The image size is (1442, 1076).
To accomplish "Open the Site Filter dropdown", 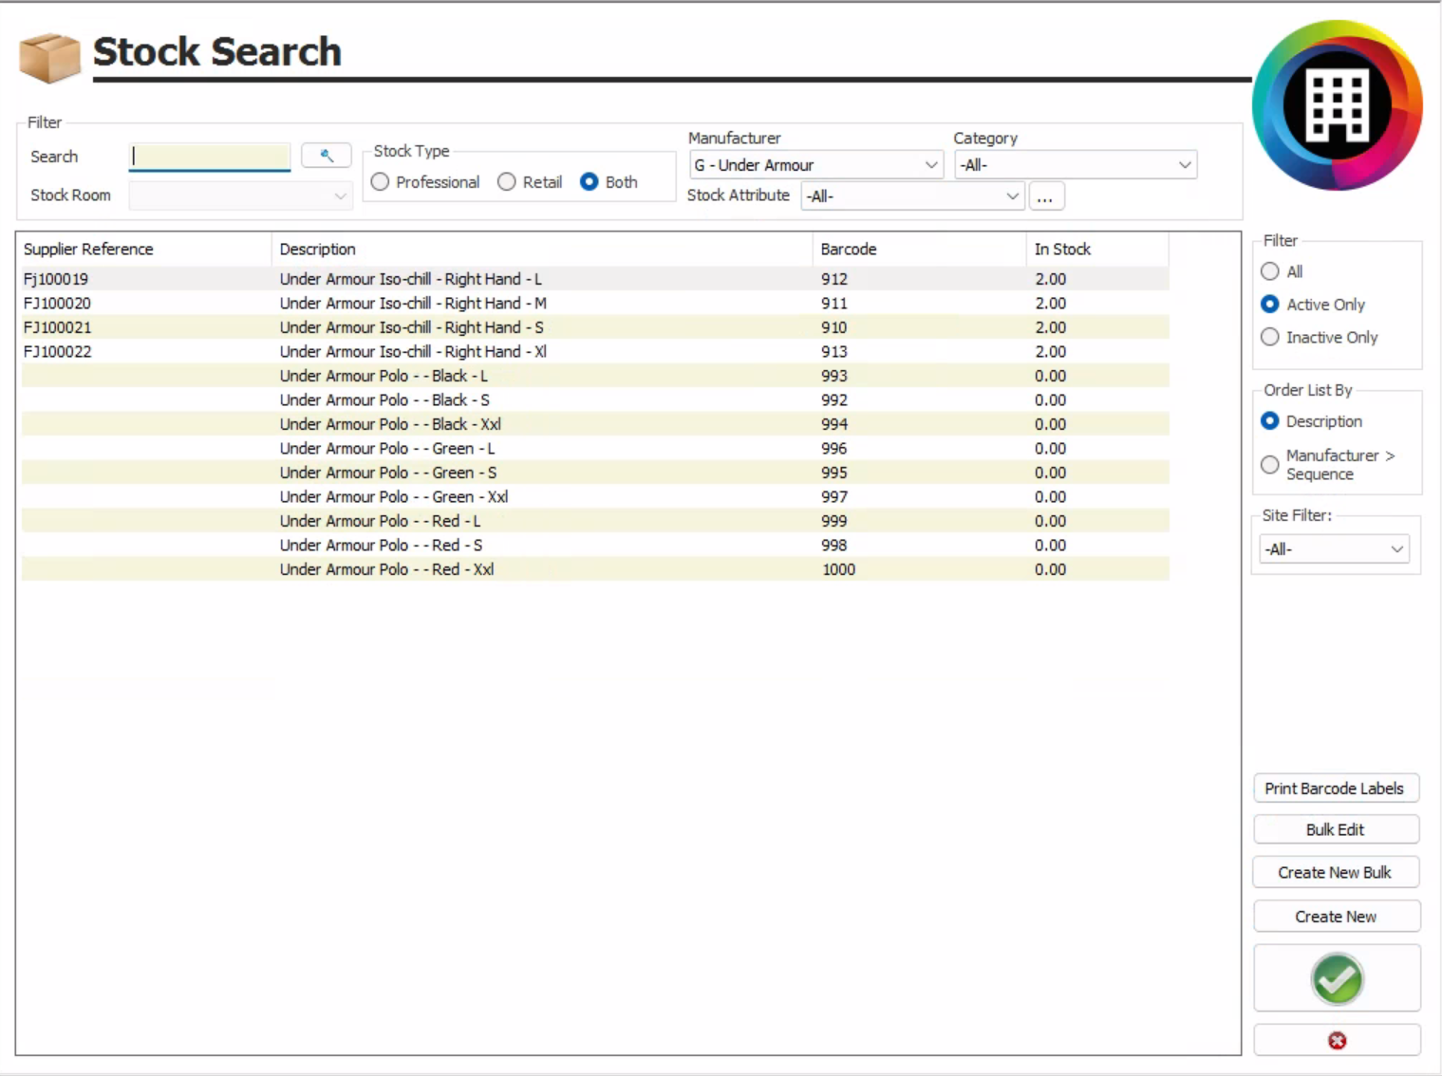I will coord(1334,549).
